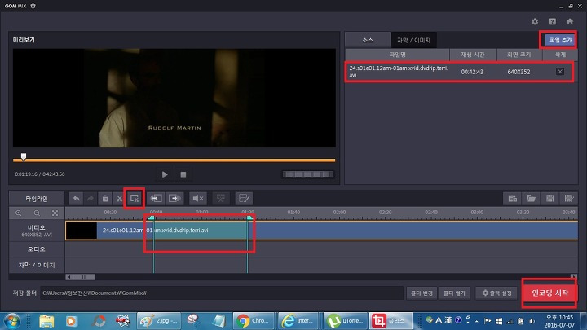Click the 파일 추가 button
This screenshot has height=330, width=587.
click(x=560, y=40)
